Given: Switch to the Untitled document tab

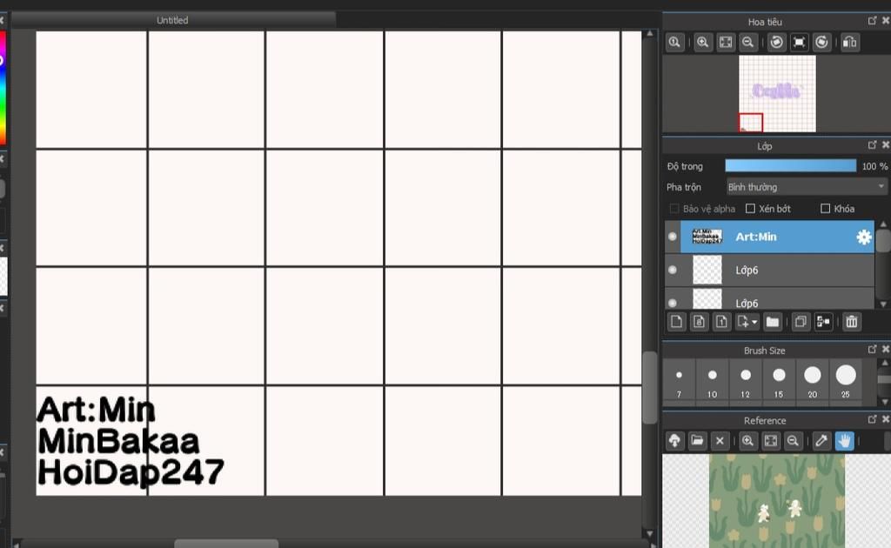Looking at the screenshot, I should (x=173, y=20).
